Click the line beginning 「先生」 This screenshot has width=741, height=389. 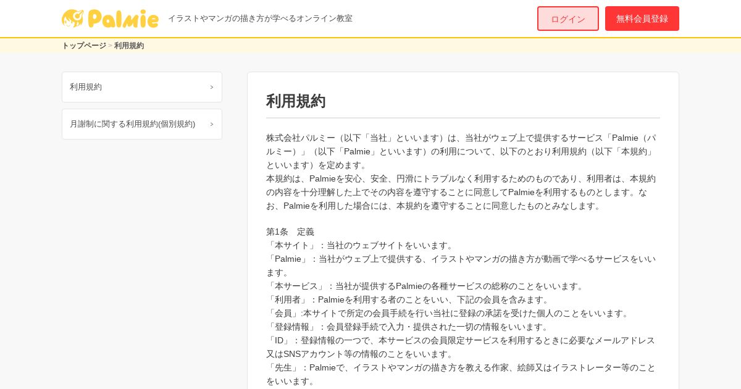click(461, 374)
